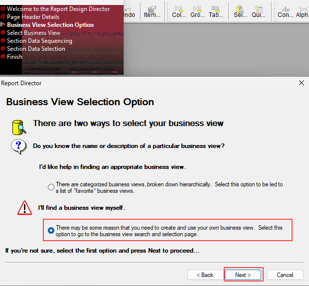Image resolution: width=309 pixels, height=286 pixels.
Task: Click the blue question mark bubble icon
Action: point(18,147)
